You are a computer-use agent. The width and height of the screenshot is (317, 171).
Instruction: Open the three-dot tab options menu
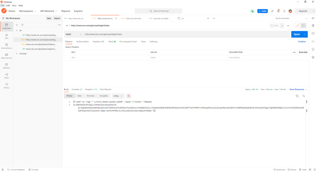(214, 18)
